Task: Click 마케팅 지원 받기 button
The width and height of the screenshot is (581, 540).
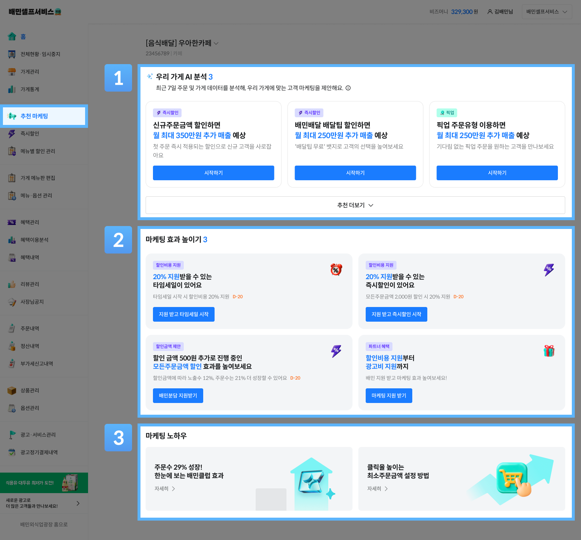Action: pos(389,396)
